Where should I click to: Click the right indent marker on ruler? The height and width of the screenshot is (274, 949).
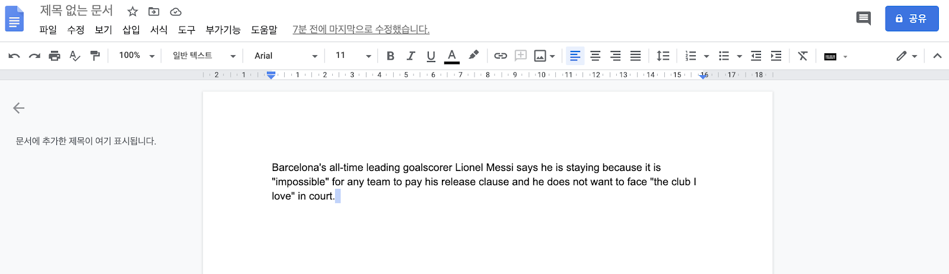[703, 76]
